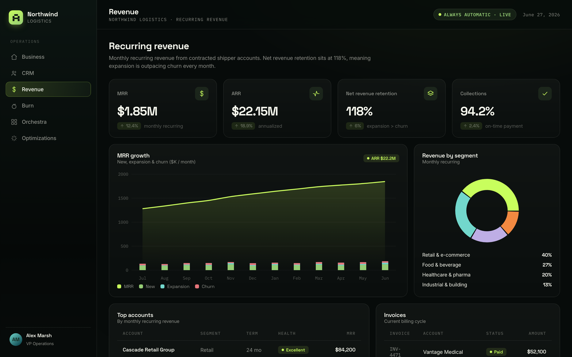572x357 pixels.
Task: Click the $22.15M ARR value
Action: pos(255,111)
